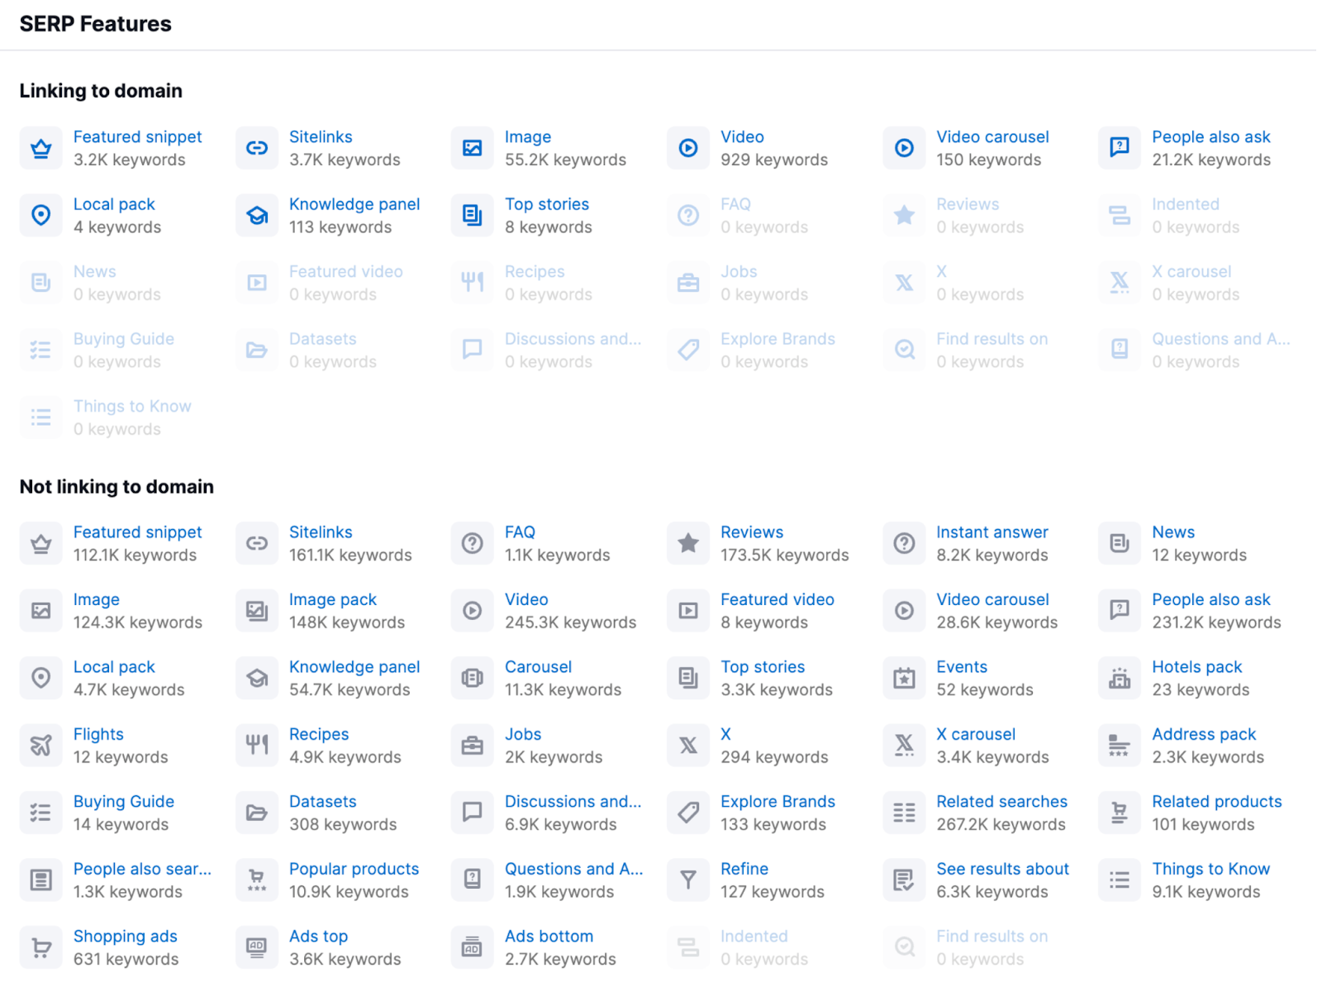Open People also ask link with 21.2K keywords

click(x=1210, y=137)
